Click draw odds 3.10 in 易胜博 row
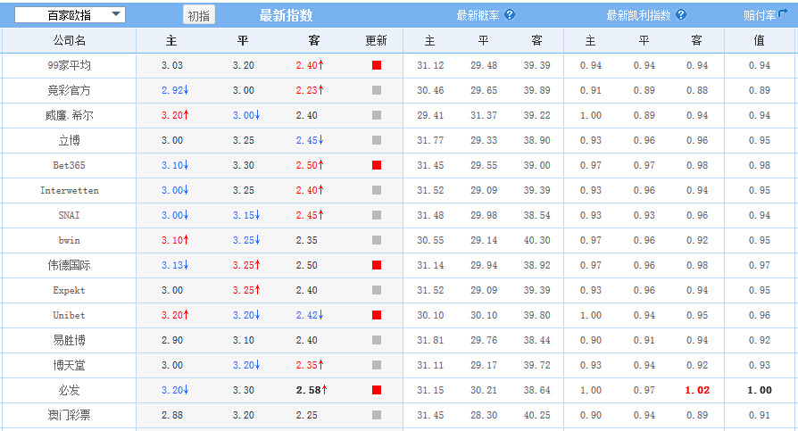This screenshot has width=798, height=431. pyautogui.click(x=244, y=340)
